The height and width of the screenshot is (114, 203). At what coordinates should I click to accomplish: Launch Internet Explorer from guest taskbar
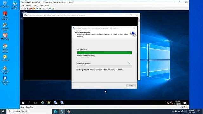(x=42, y=103)
